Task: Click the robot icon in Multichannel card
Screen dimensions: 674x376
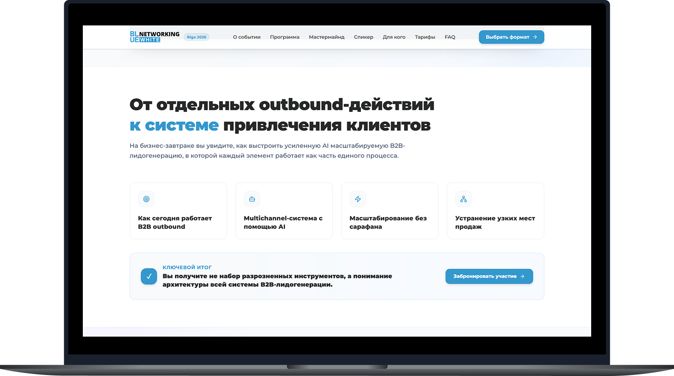Action: click(252, 199)
